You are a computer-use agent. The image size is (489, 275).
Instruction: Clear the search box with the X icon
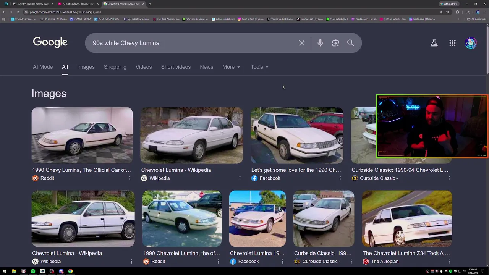click(x=301, y=43)
